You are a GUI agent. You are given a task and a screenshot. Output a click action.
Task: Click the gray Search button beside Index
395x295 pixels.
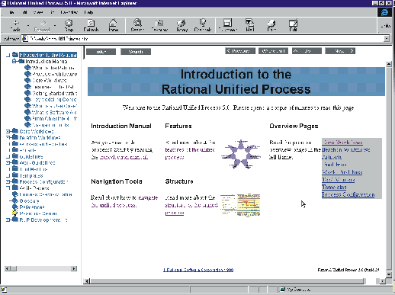[x=136, y=52]
